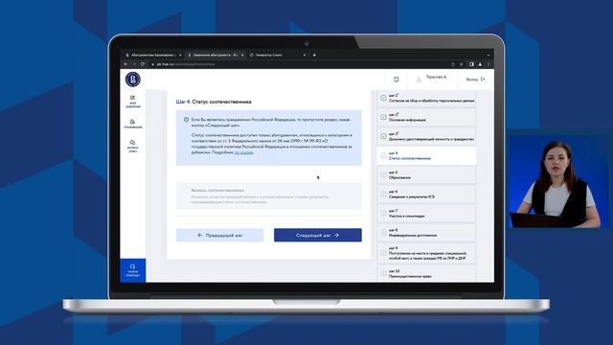Open Мои заявления in left sidebar
Image resolution: width=613 pixels, height=345 pixels.
click(133, 102)
